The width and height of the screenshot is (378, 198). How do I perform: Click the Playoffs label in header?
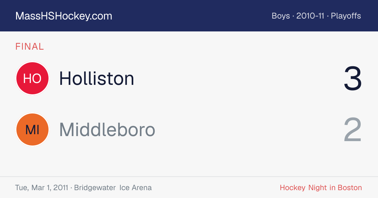tap(346, 16)
